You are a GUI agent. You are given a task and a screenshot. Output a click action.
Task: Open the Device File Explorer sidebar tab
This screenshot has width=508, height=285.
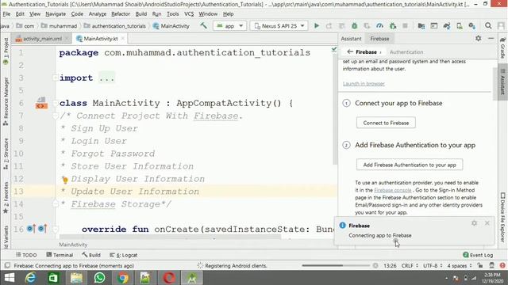click(502, 217)
